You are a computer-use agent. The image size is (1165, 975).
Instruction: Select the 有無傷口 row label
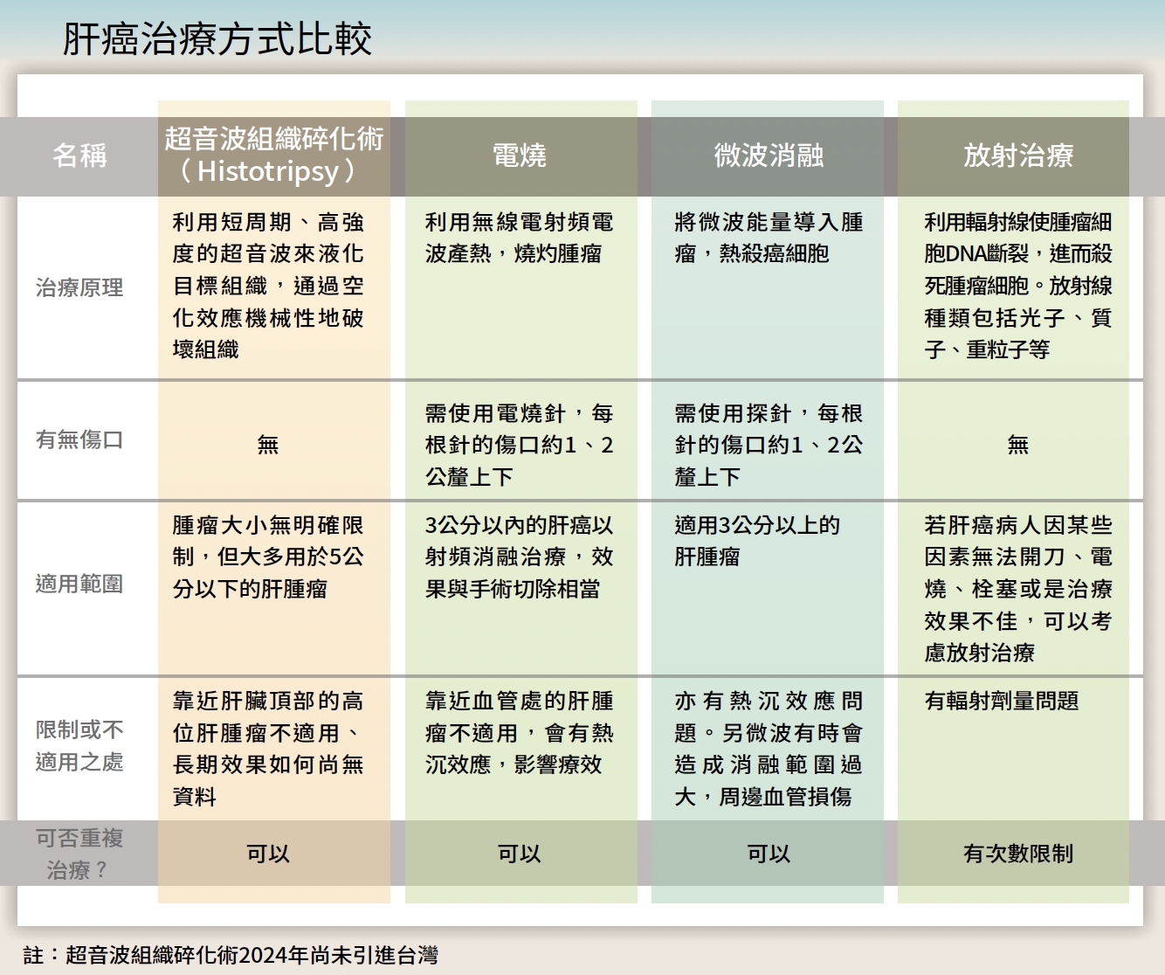coord(79,439)
